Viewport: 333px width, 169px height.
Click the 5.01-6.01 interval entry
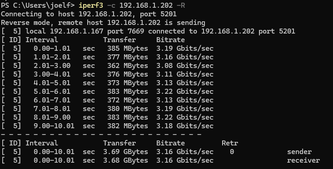52,92
